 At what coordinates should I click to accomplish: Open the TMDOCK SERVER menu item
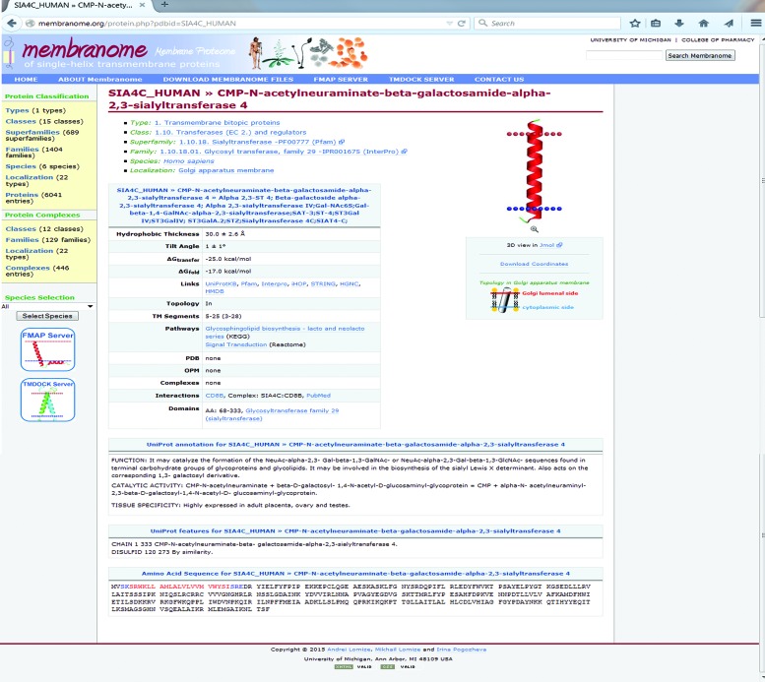[x=421, y=79]
